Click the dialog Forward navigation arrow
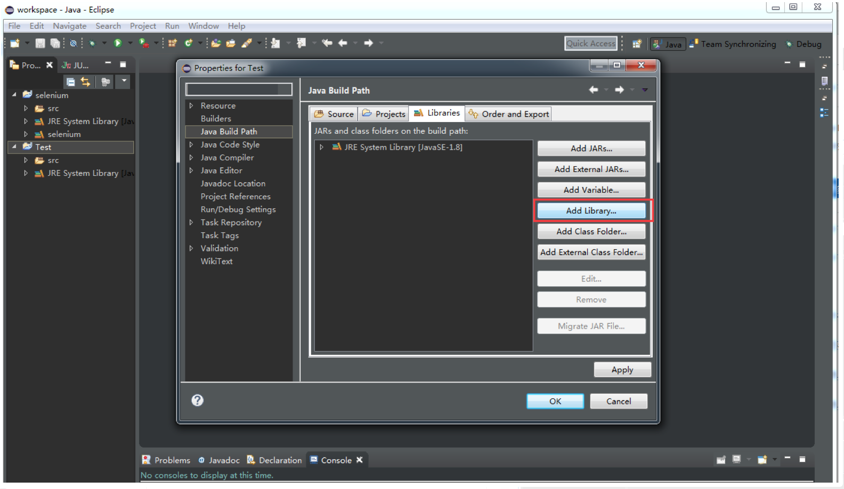 (x=619, y=90)
